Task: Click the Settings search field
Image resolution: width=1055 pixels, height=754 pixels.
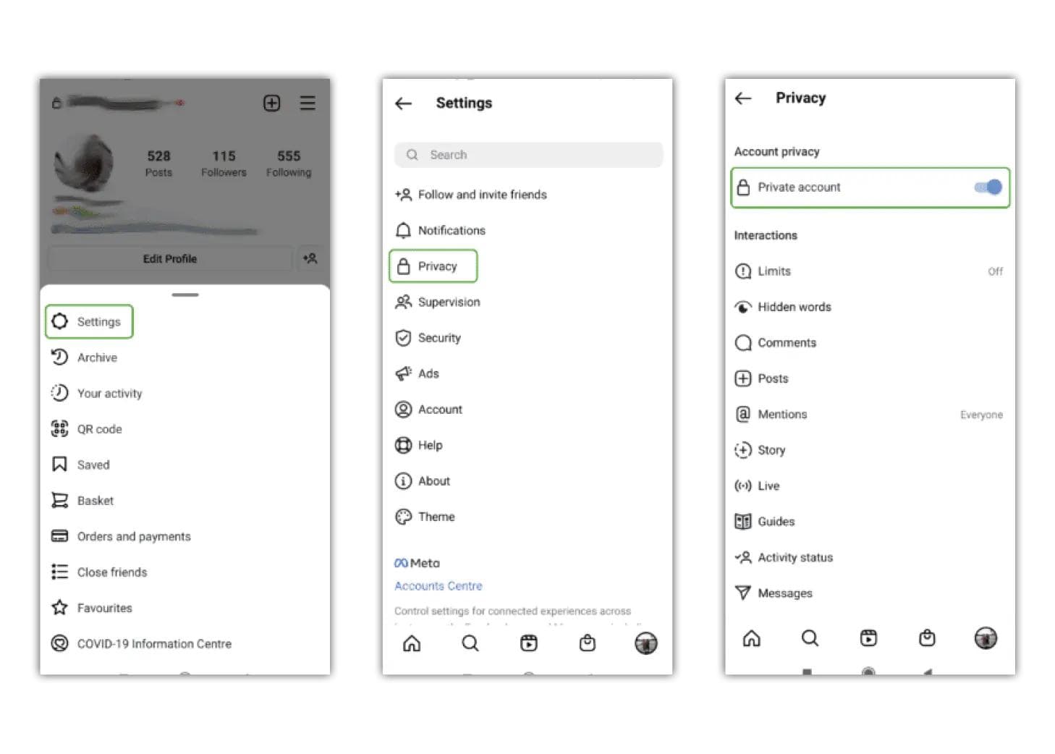Action: [528, 155]
